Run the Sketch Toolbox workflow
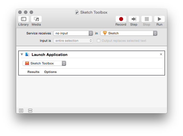183x136 pixels. tap(159, 19)
